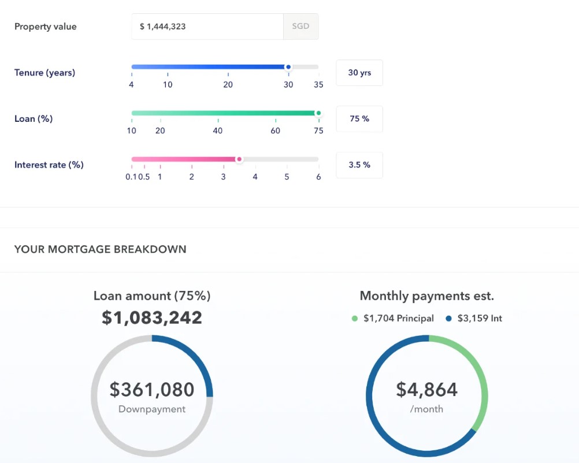Set Interest rate slider to 2 percent
Screen dimensions: 579x463
click(192, 159)
